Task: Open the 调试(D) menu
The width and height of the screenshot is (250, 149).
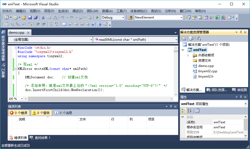Action: pyautogui.click(x=78, y=11)
